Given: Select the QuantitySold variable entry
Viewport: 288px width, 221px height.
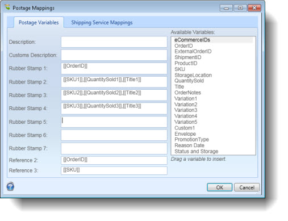Looking at the screenshot, I should click(189, 81).
